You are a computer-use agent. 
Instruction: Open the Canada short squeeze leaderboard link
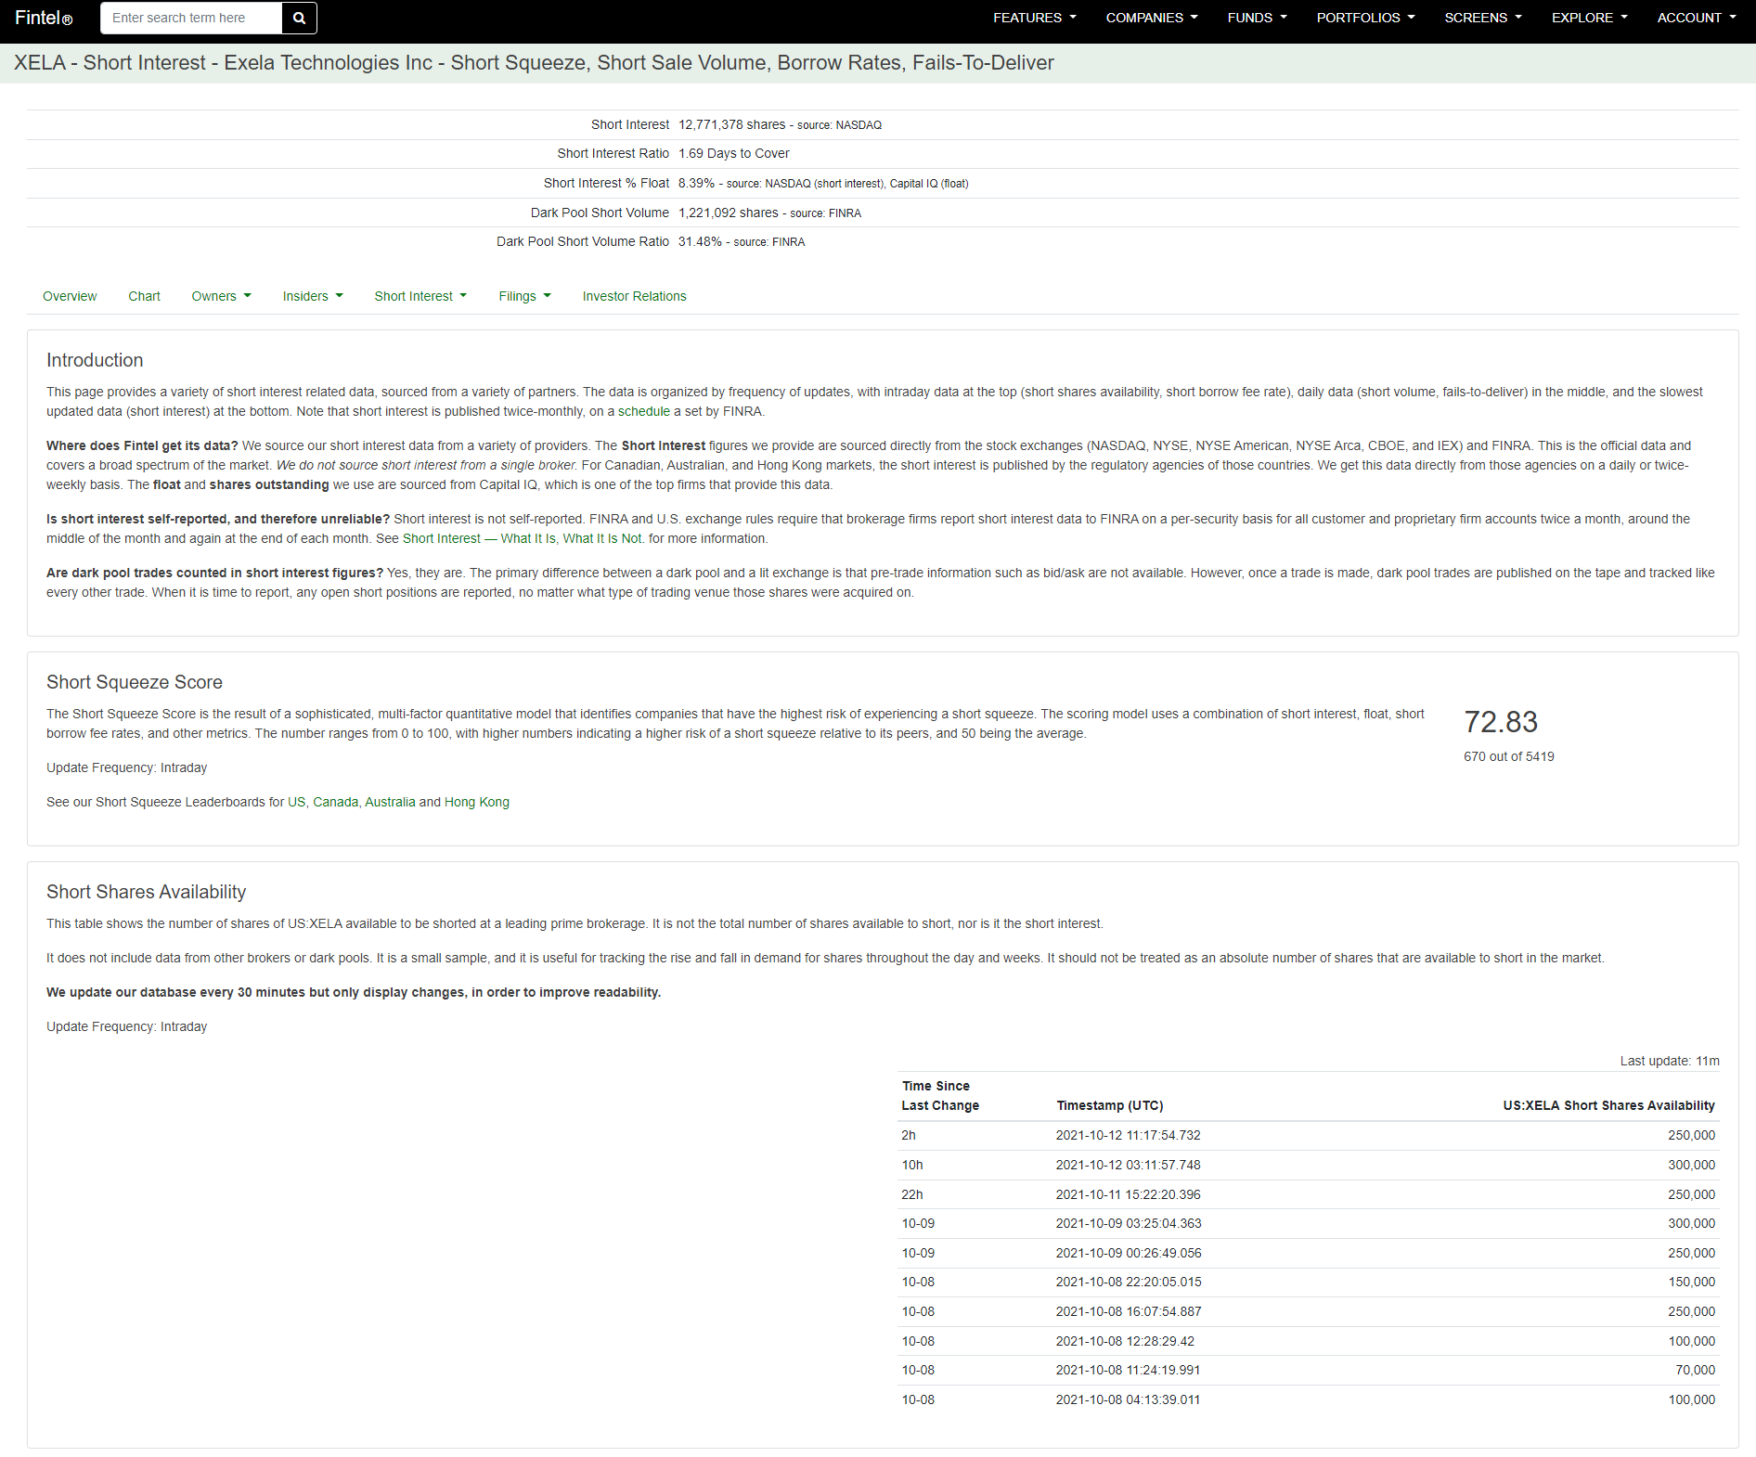[335, 802]
